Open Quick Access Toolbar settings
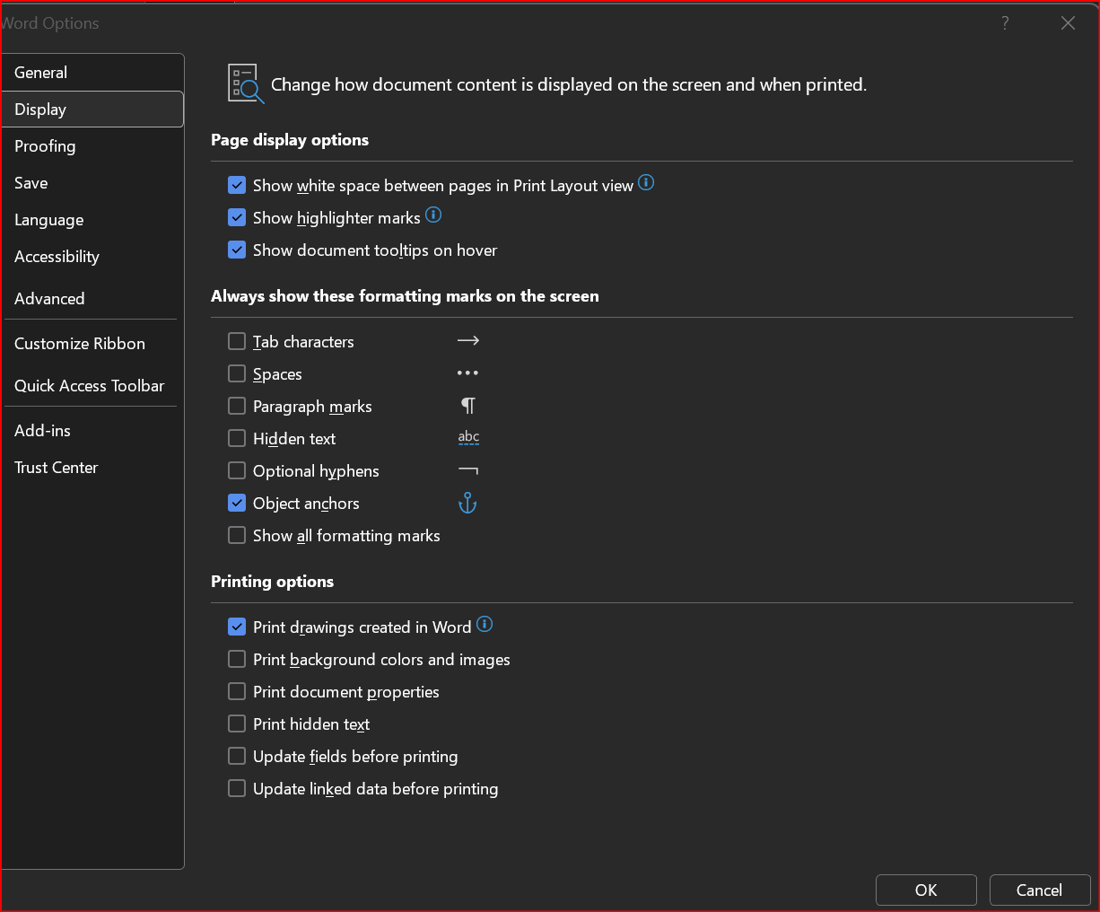 pyautogui.click(x=92, y=386)
